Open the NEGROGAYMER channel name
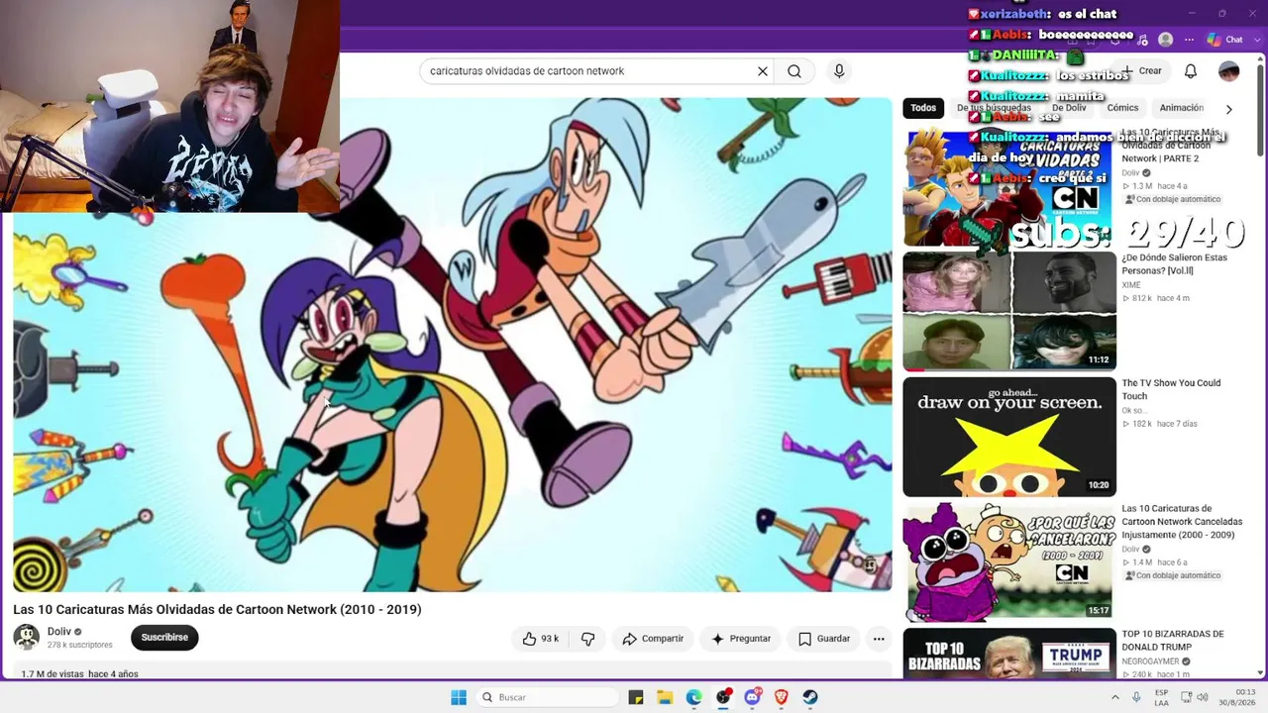This screenshot has height=713, width=1268. (x=1150, y=662)
